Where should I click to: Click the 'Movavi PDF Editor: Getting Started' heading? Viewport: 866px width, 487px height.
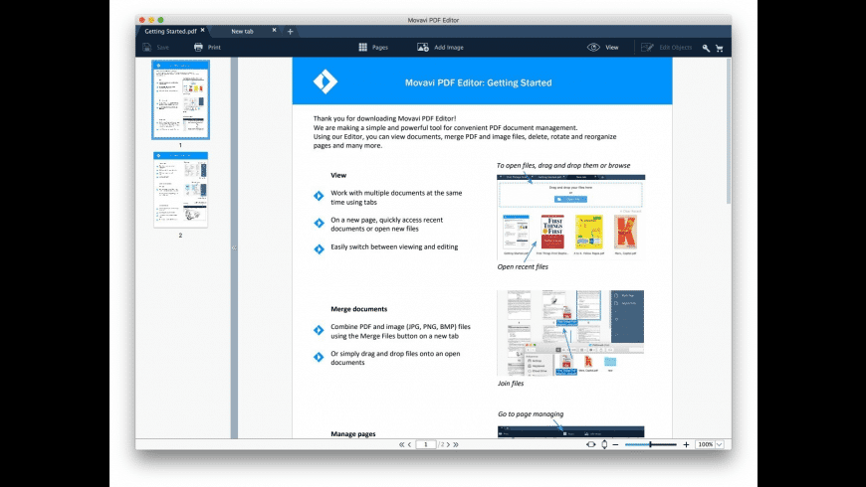click(x=478, y=82)
